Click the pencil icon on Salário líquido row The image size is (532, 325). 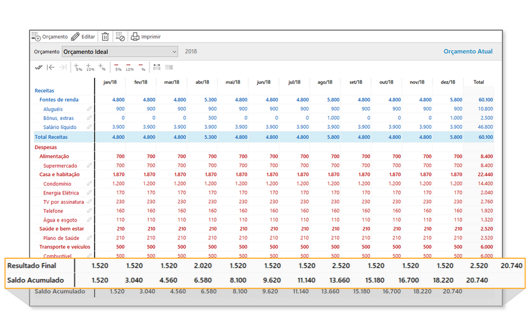[x=89, y=127]
